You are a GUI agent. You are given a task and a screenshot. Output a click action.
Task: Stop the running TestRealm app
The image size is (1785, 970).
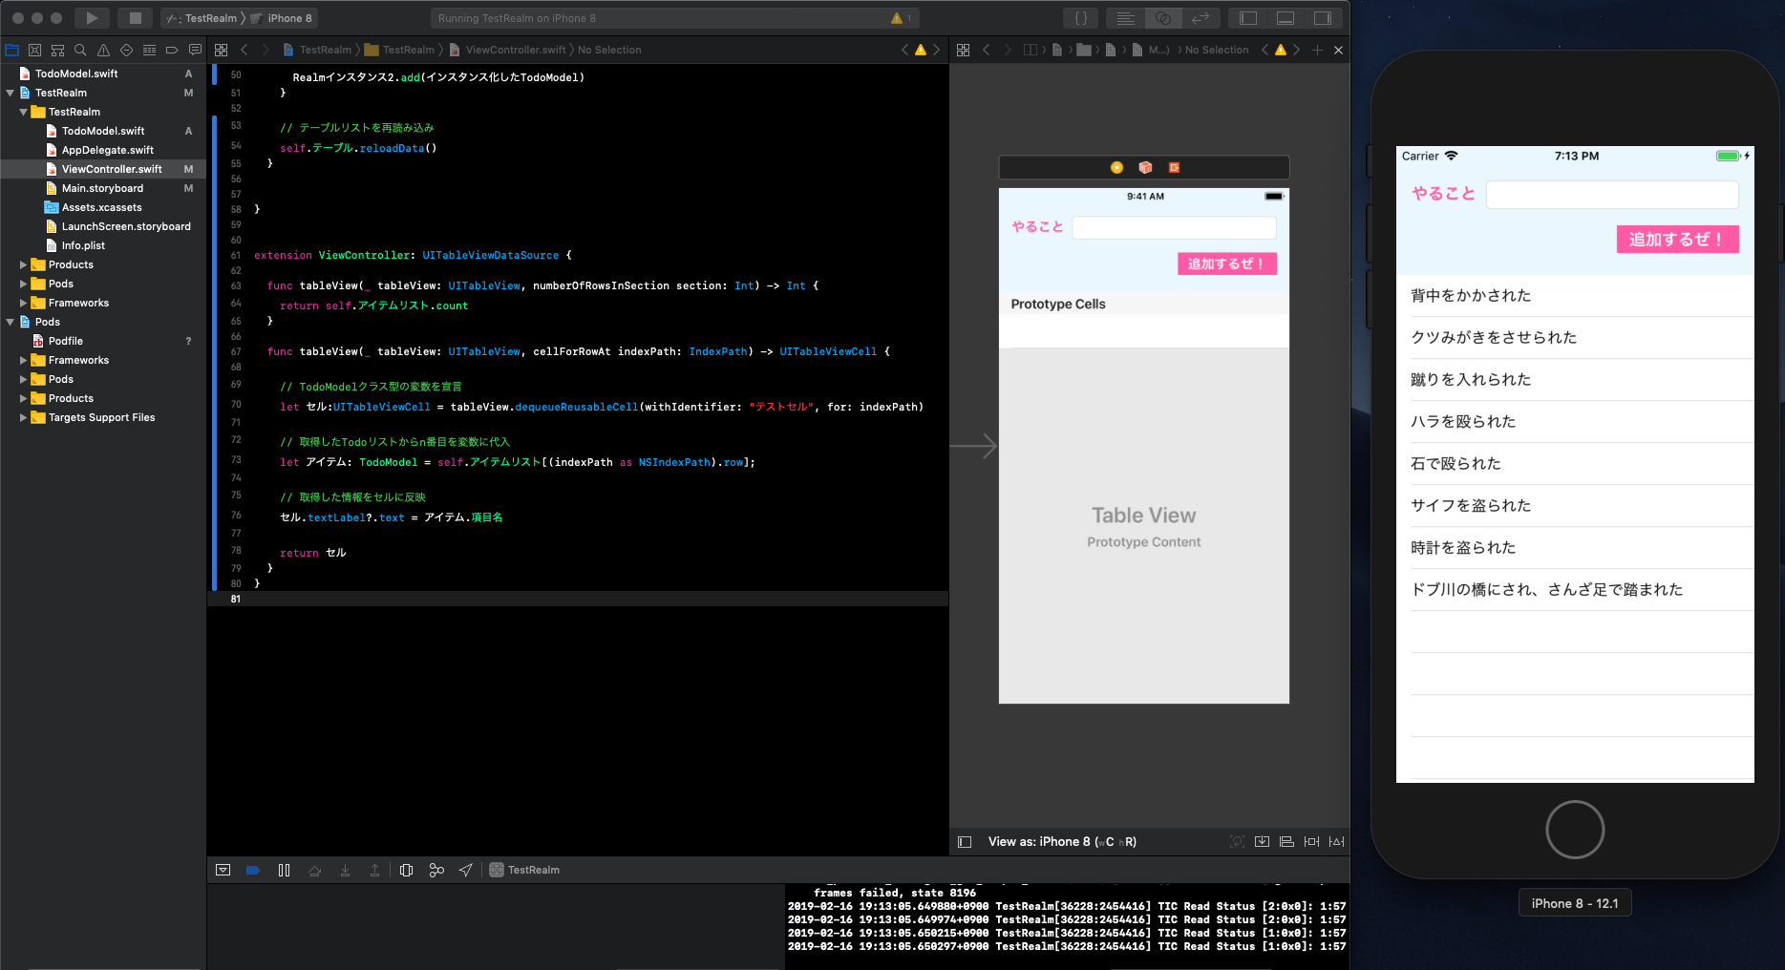click(135, 17)
